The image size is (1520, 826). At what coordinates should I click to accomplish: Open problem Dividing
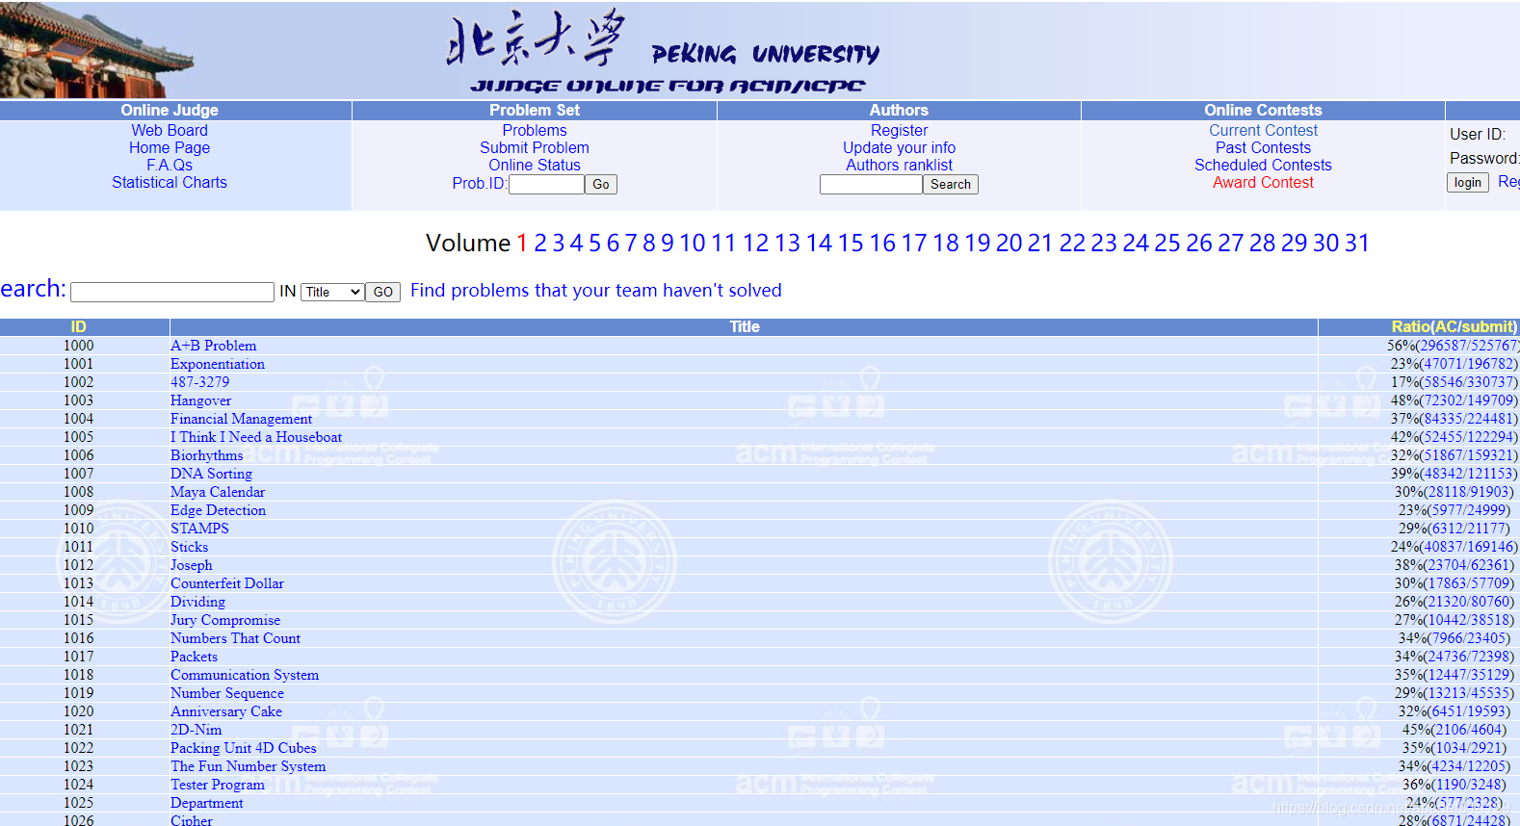point(198,602)
